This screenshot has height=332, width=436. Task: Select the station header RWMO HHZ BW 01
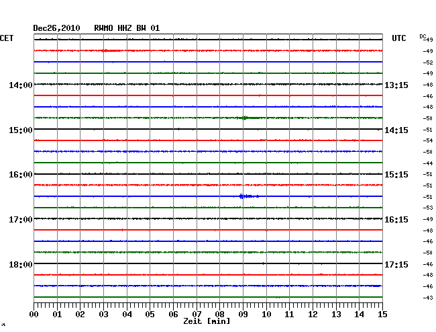pos(127,28)
